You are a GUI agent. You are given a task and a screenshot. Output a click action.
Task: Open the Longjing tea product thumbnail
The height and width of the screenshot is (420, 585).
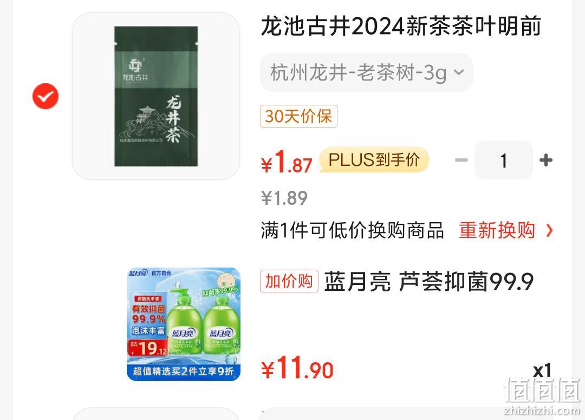(x=156, y=96)
